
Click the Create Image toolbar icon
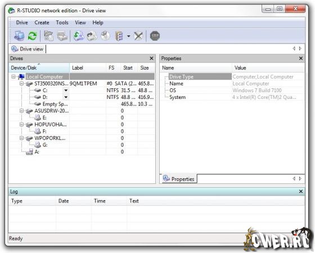click(92, 36)
